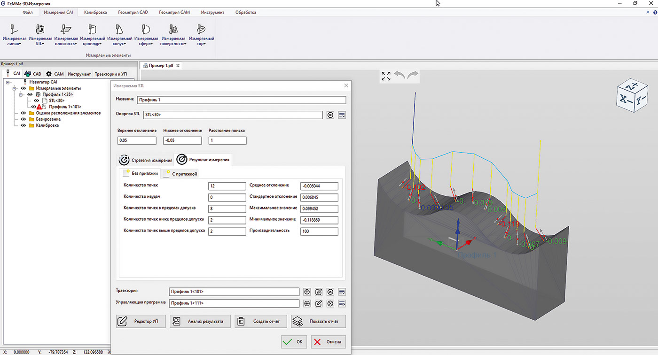658x355 pixels.
Task: Choose the Измеряемый тор tool
Action: [202, 35]
